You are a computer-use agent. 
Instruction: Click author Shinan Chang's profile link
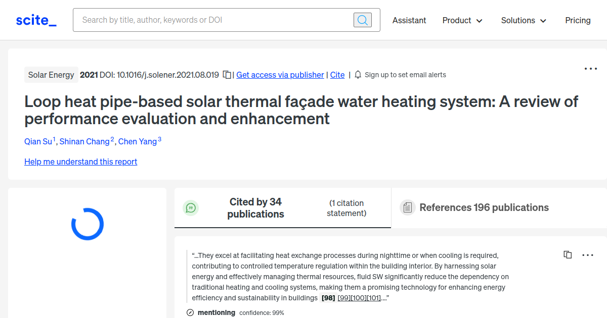pos(85,141)
